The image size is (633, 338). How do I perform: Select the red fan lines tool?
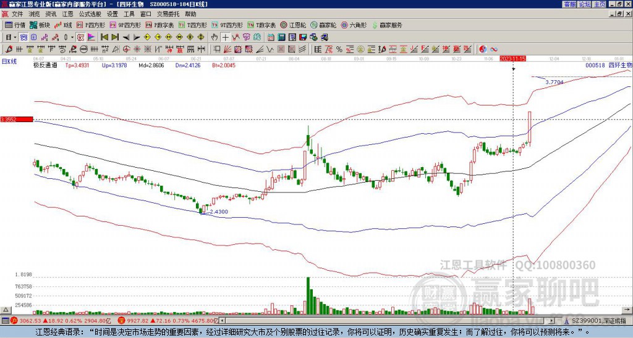pos(227,49)
